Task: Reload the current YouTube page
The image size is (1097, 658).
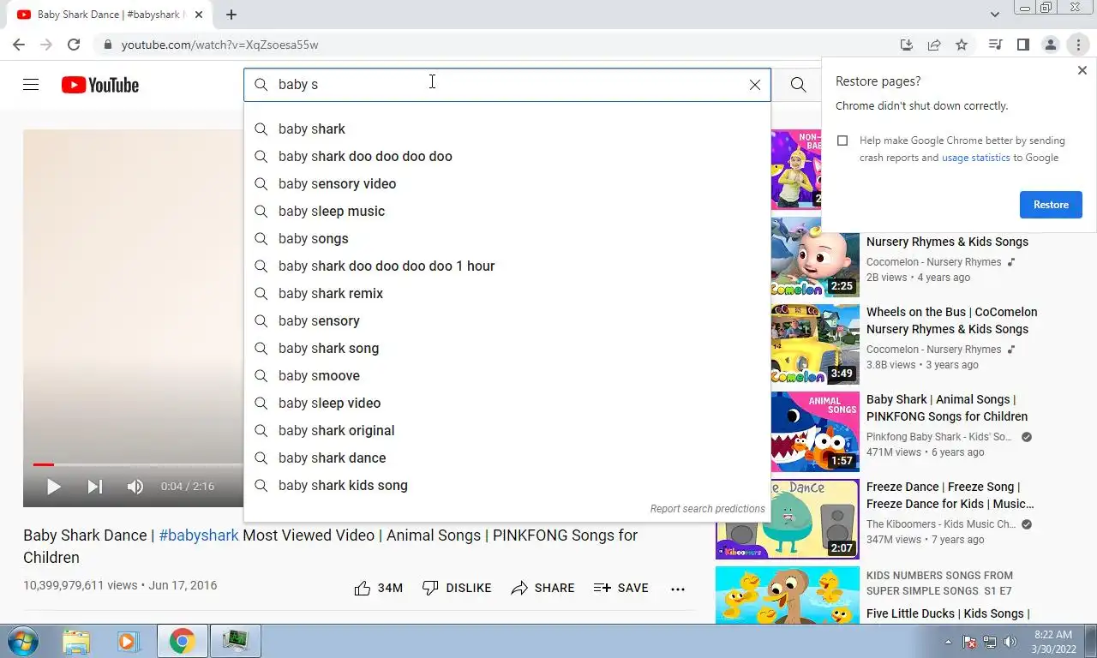Action: point(74,45)
